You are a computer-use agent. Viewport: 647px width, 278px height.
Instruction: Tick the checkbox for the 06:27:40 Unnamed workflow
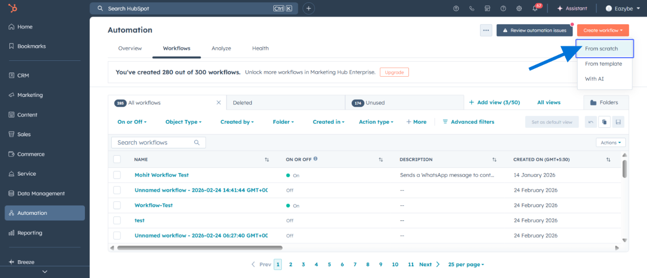click(117, 235)
